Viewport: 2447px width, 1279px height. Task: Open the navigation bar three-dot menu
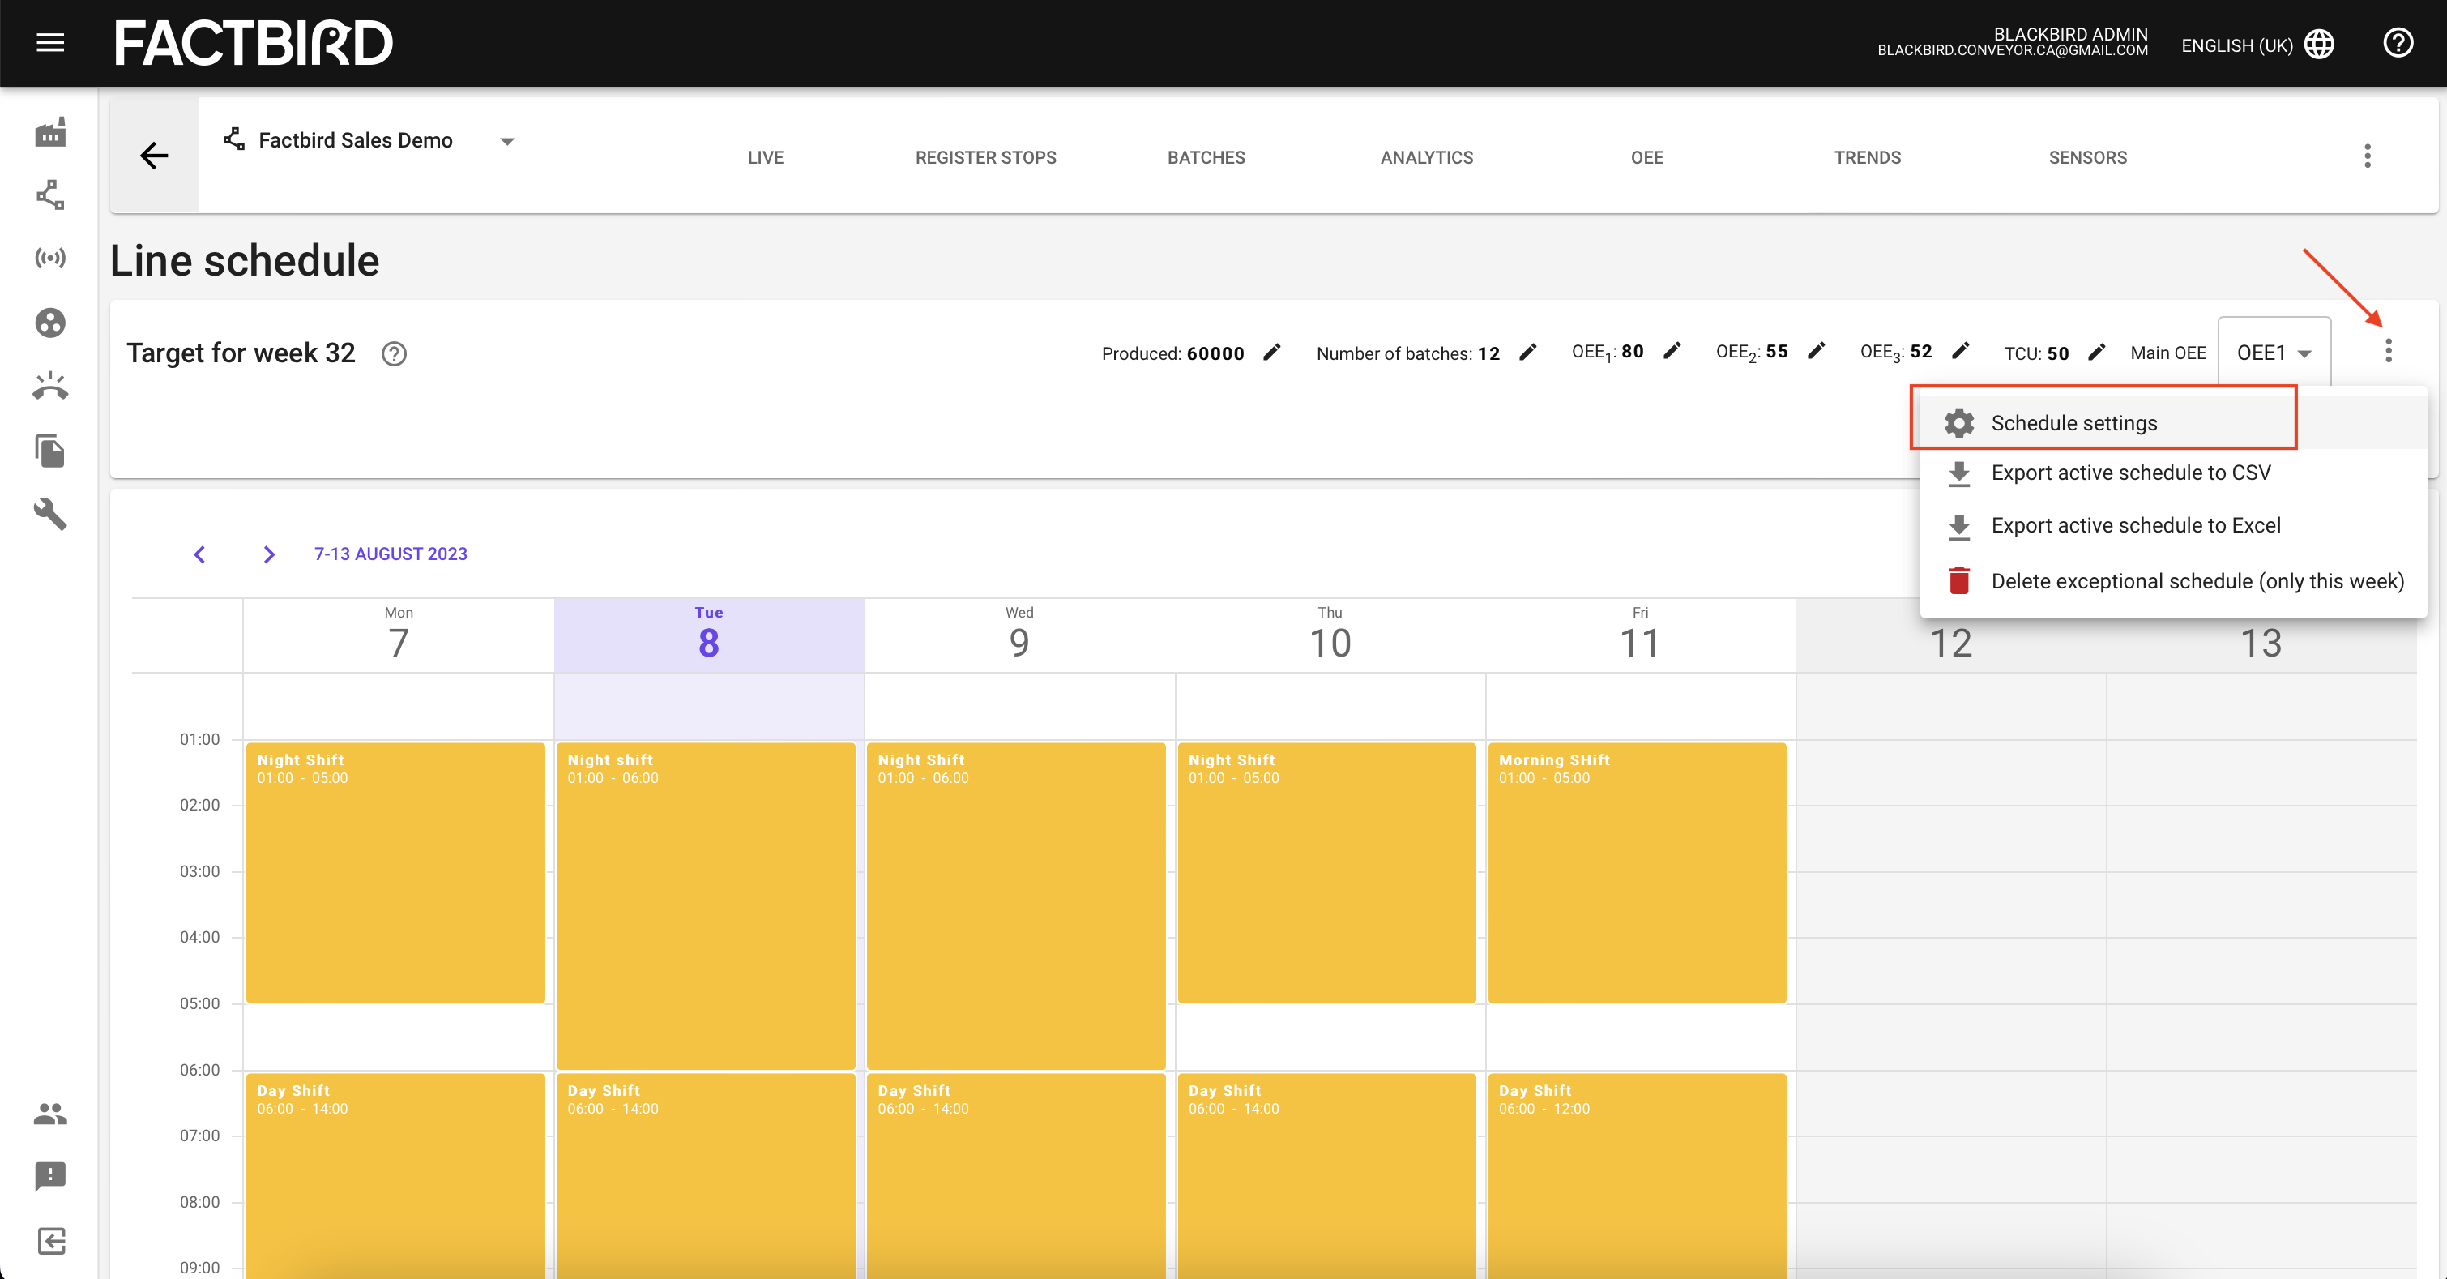point(2368,156)
